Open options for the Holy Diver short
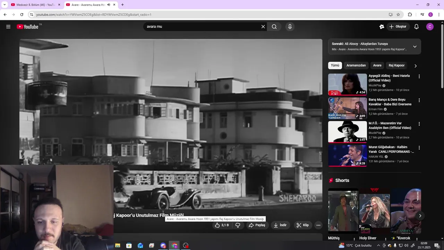444x250 pixels. coord(385,239)
